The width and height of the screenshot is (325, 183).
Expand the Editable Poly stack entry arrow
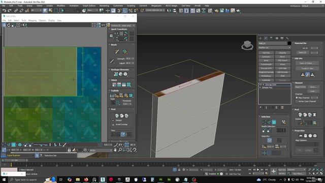(x=261, y=87)
